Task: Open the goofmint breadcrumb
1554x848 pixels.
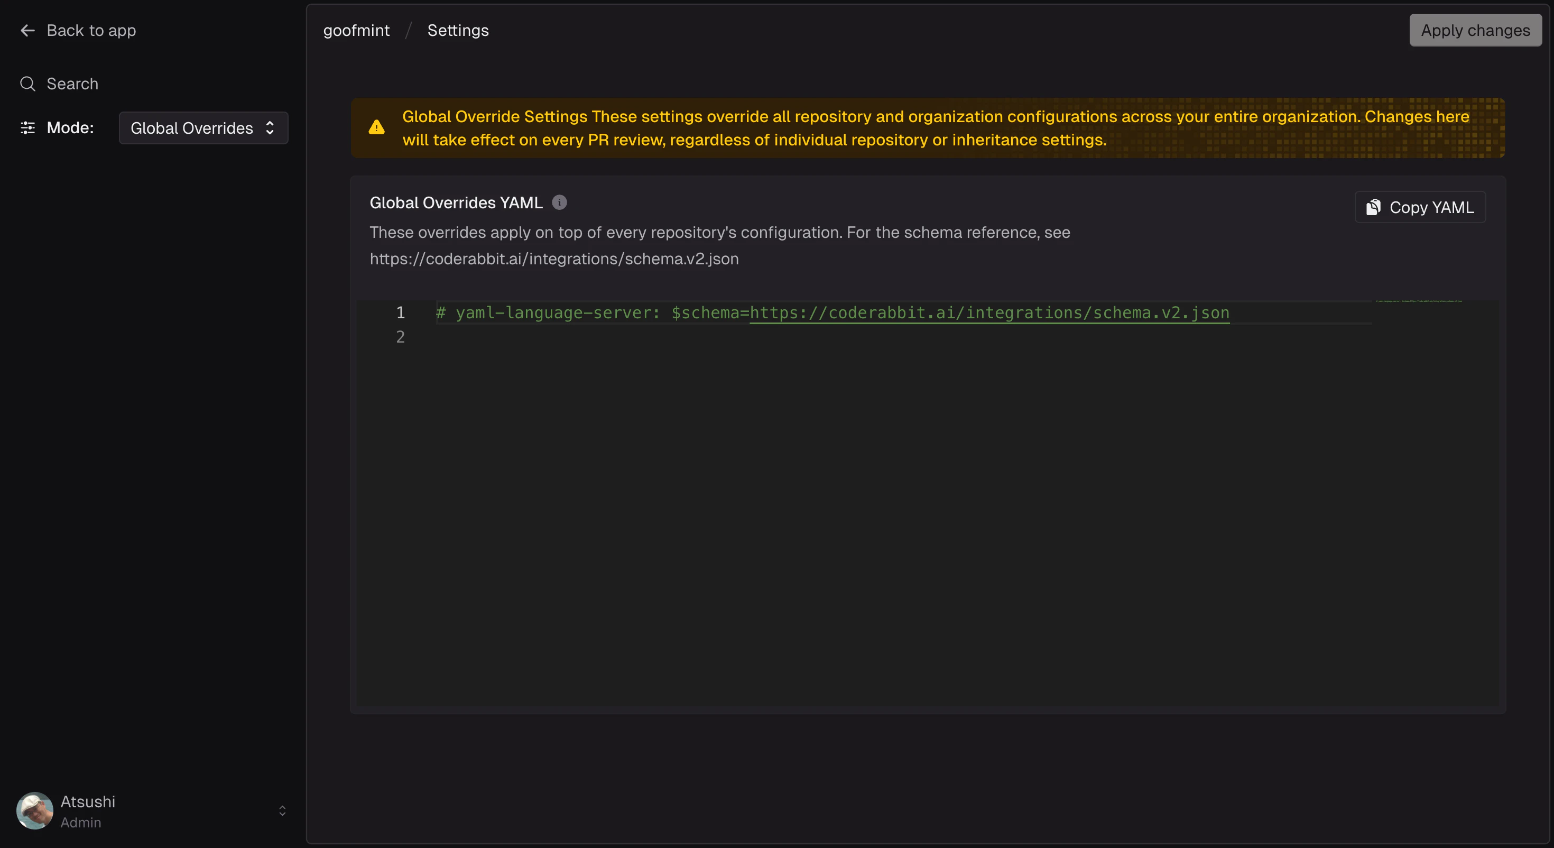Action: (x=357, y=30)
